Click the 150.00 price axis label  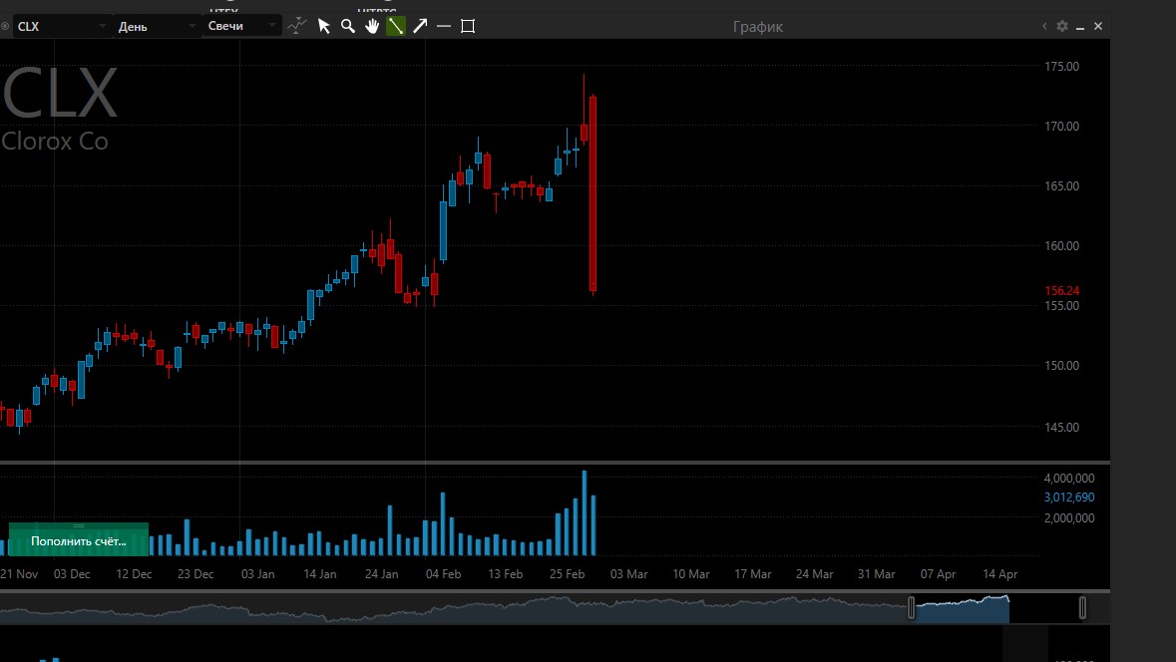[1062, 366]
